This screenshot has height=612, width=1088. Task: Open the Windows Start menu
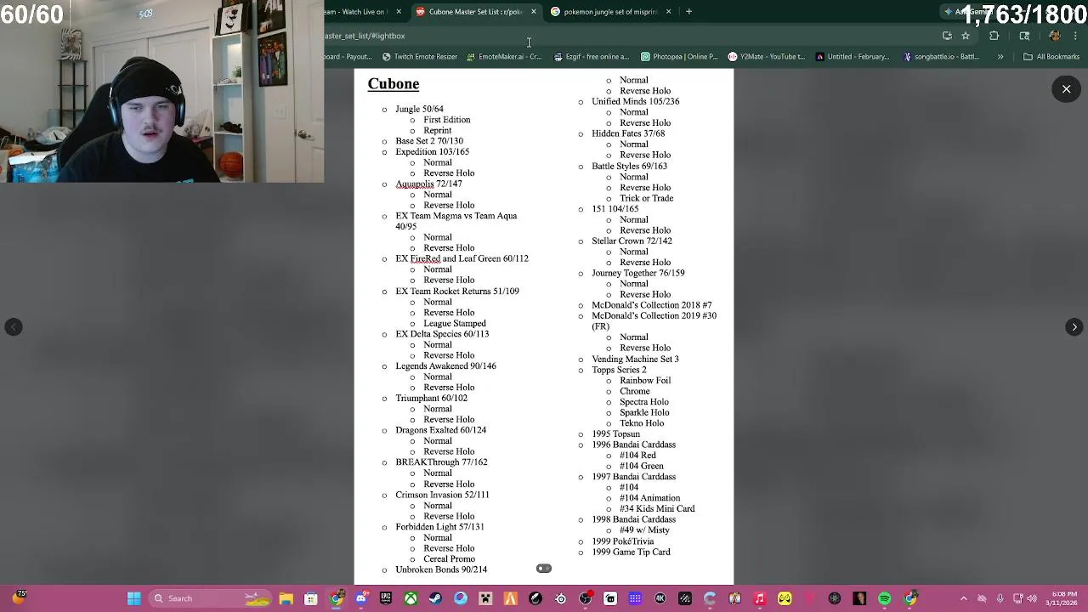click(133, 598)
